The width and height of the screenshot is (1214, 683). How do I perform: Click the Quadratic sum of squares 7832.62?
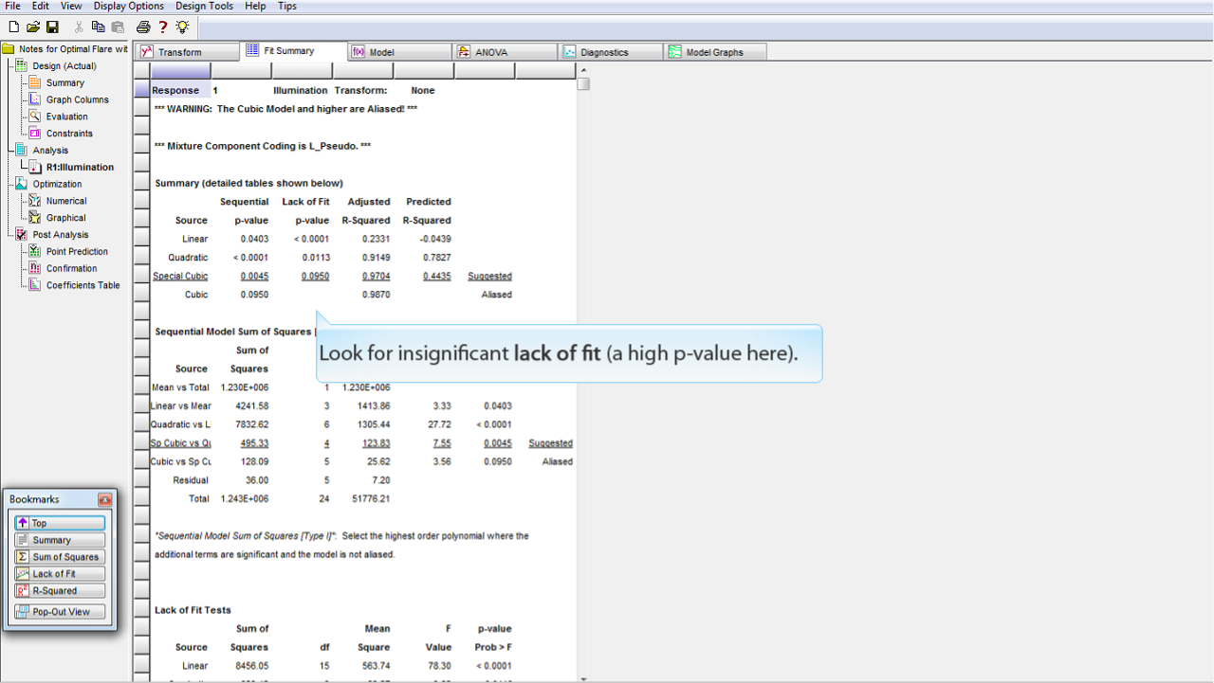251,424
